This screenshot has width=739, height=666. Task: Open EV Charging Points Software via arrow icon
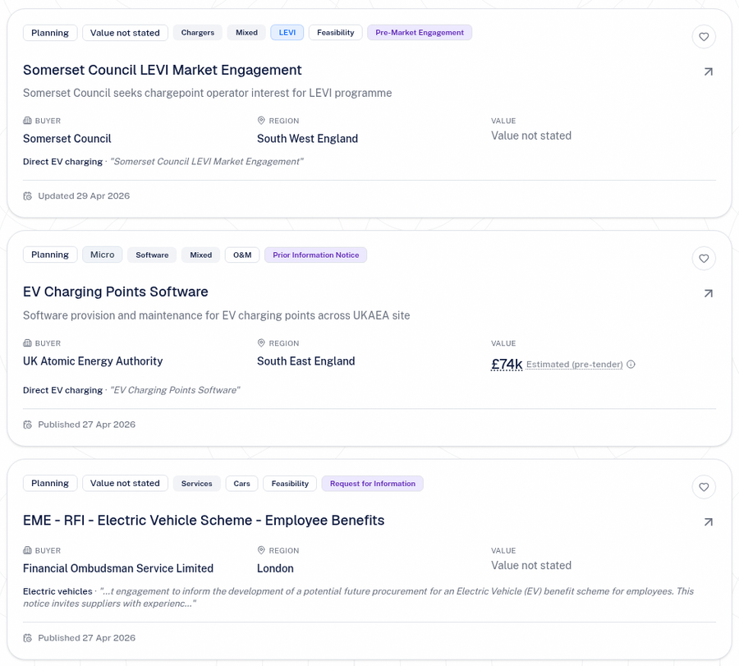tap(709, 293)
